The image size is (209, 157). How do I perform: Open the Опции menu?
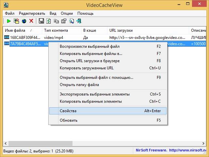[67, 13]
